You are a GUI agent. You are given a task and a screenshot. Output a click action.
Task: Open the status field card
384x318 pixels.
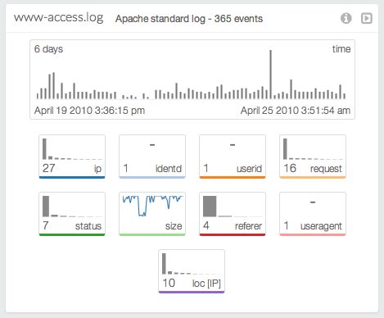72,214
